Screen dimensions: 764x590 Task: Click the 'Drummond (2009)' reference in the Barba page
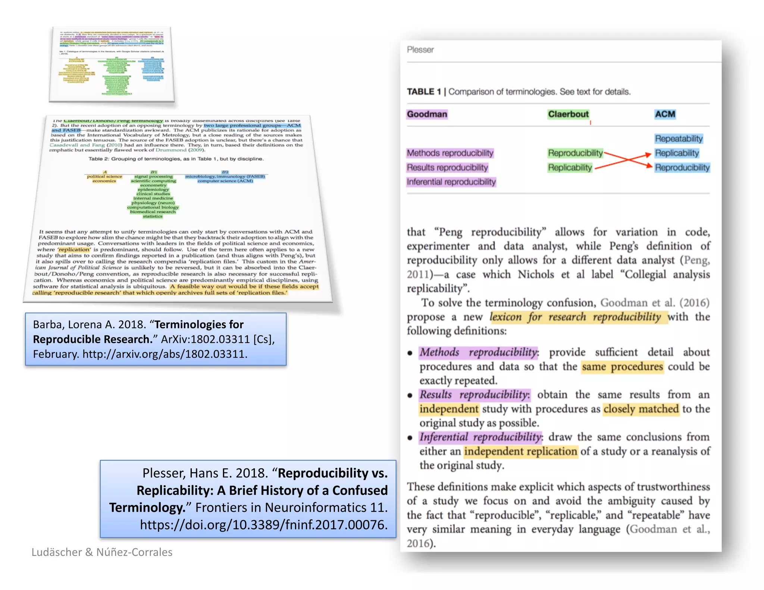click(x=180, y=150)
